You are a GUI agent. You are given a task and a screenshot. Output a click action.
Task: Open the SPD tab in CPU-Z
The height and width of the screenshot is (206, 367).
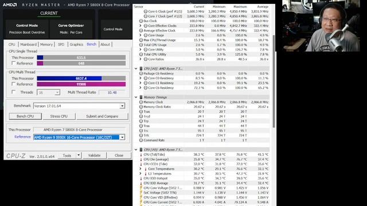point(61,45)
